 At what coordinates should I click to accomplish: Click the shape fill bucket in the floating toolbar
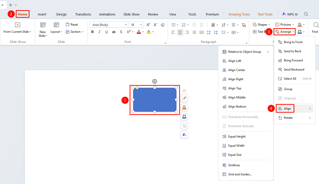[184, 107]
